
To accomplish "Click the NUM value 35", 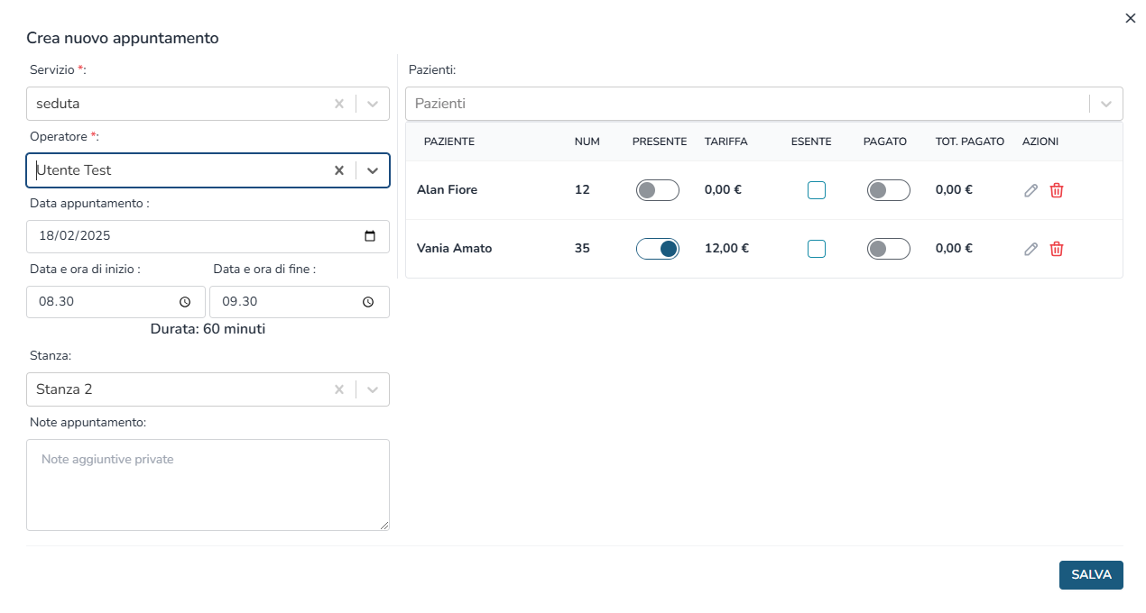I will (x=582, y=249).
